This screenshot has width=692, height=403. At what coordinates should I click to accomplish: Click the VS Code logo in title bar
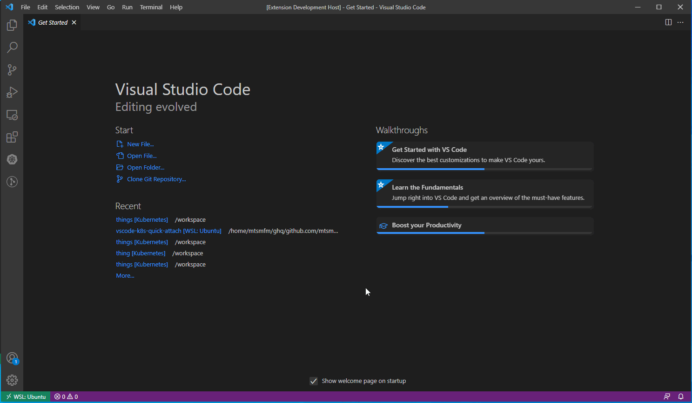(x=9, y=7)
